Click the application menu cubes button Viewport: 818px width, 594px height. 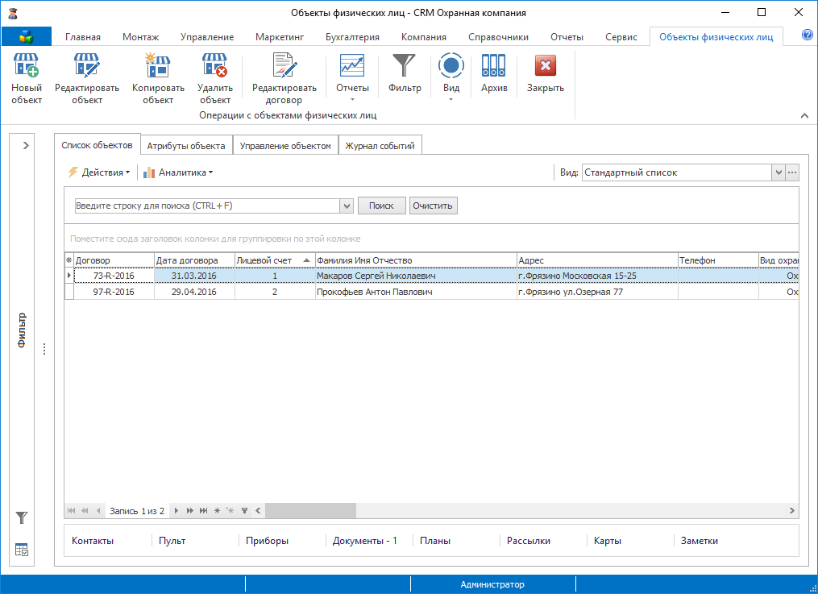click(26, 36)
